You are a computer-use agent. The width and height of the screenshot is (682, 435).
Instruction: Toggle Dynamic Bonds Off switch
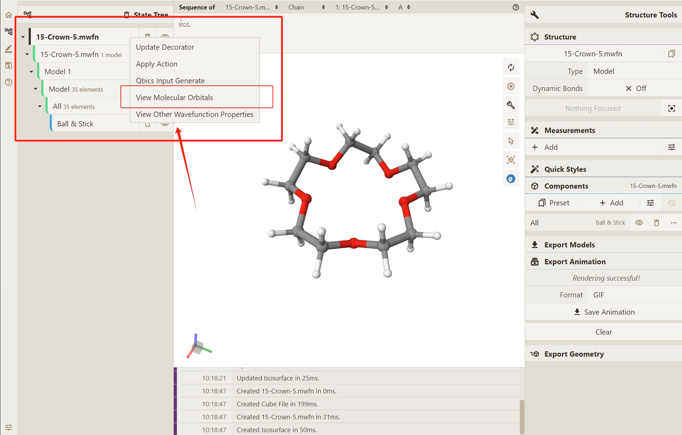click(x=635, y=89)
